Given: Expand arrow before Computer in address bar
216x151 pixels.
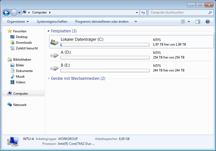Looking at the screenshot, I should coord(29,12).
